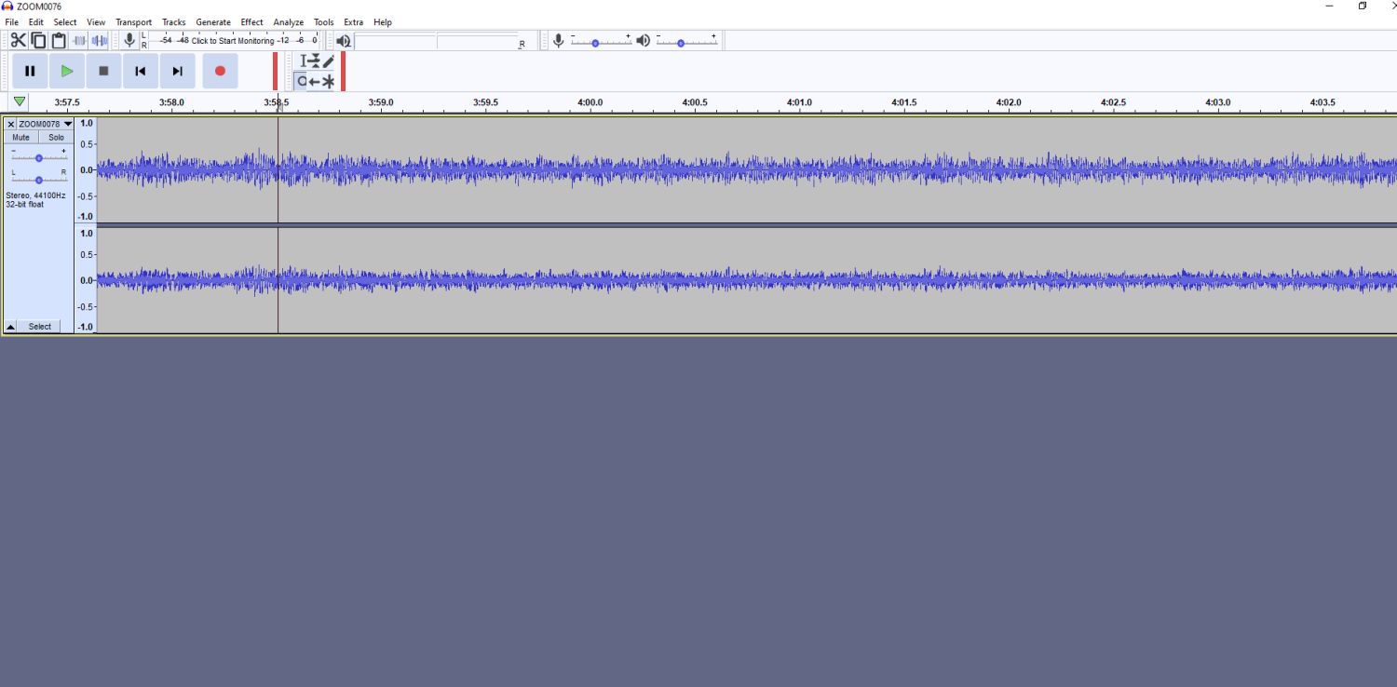This screenshot has width=1397, height=687.
Task: Select the Time Shift arrow tool
Action: 315,81
